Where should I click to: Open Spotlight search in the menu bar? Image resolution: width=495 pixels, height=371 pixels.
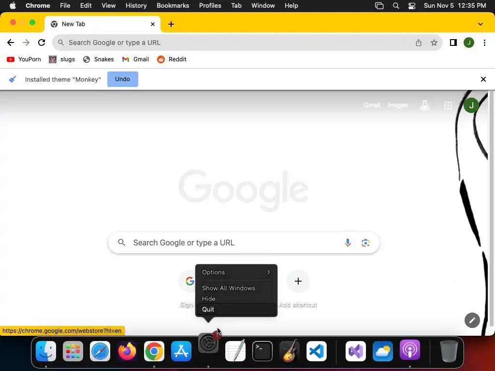pyautogui.click(x=396, y=6)
